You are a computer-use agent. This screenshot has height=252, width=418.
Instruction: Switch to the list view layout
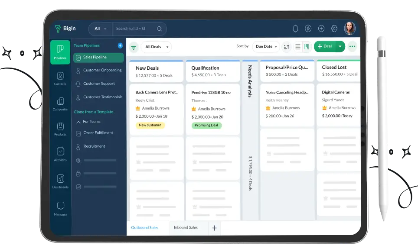[x=298, y=47]
